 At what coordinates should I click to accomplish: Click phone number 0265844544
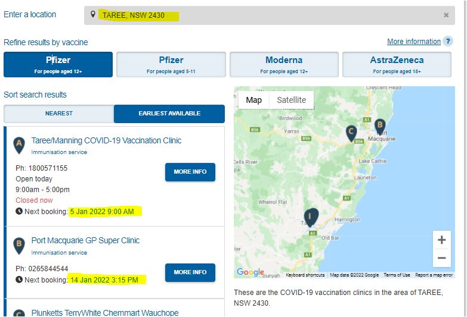tap(48, 269)
